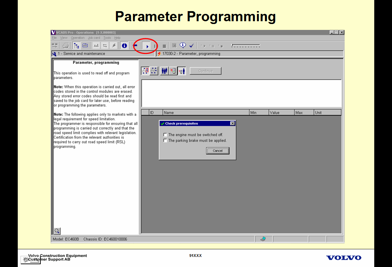Open the Help menu

click(x=117, y=38)
